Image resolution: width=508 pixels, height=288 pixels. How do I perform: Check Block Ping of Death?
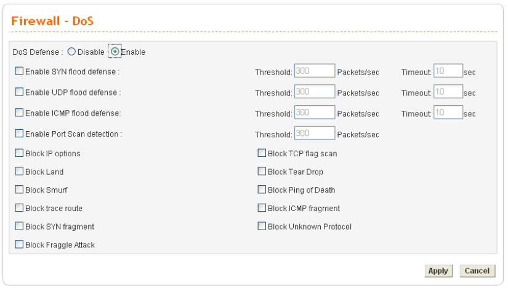[x=262, y=190]
